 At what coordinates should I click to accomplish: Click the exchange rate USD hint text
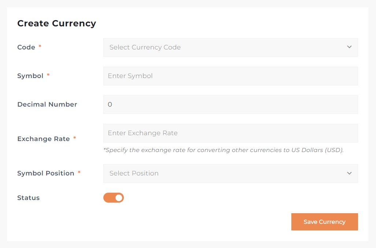pyautogui.click(x=224, y=150)
